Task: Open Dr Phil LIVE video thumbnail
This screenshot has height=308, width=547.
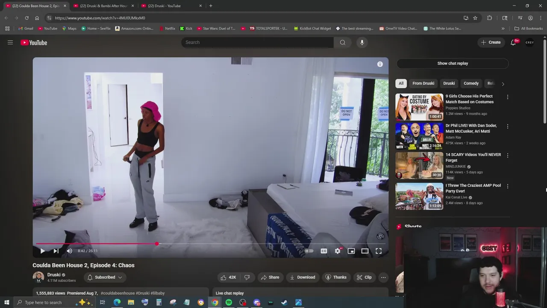Action: click(419, 136)
